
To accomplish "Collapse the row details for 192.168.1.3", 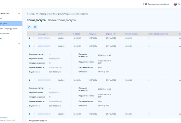I will (x=34, y=46).
